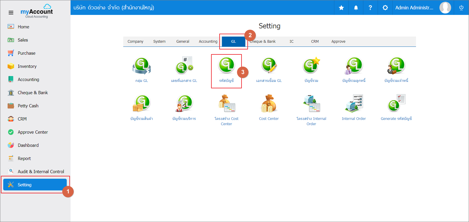The image size is (469, 222).
Task: Open Audit & Internal Control in sidebar
Action: (35, 172)
